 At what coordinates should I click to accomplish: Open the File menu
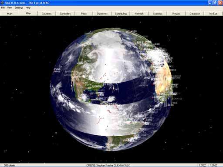tap(3, 8)
